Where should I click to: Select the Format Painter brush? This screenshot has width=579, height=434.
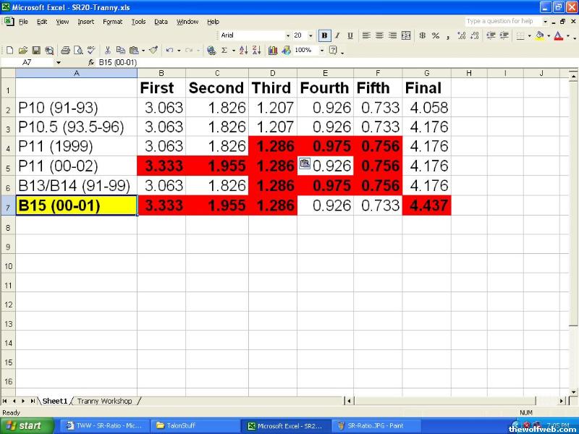pyautogui.click(x=153, y=51)
